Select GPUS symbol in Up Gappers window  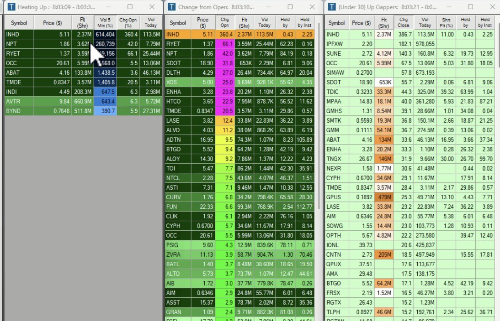tap(334, 197)
